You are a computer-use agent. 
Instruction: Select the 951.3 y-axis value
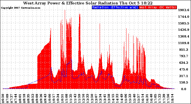(x=184, y=50)
